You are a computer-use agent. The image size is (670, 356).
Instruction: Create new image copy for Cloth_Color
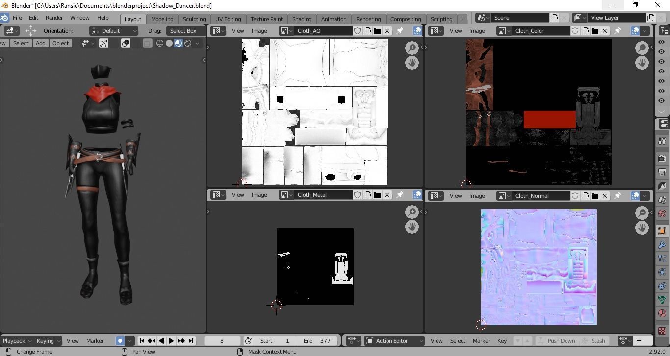pos(585,31)
